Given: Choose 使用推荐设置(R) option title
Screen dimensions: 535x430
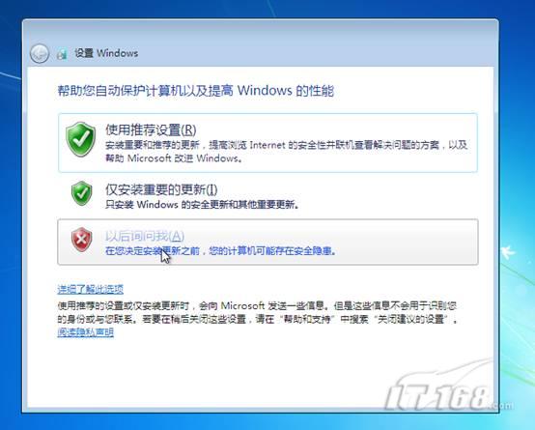Looking at the screenshot, I should 151,130.
